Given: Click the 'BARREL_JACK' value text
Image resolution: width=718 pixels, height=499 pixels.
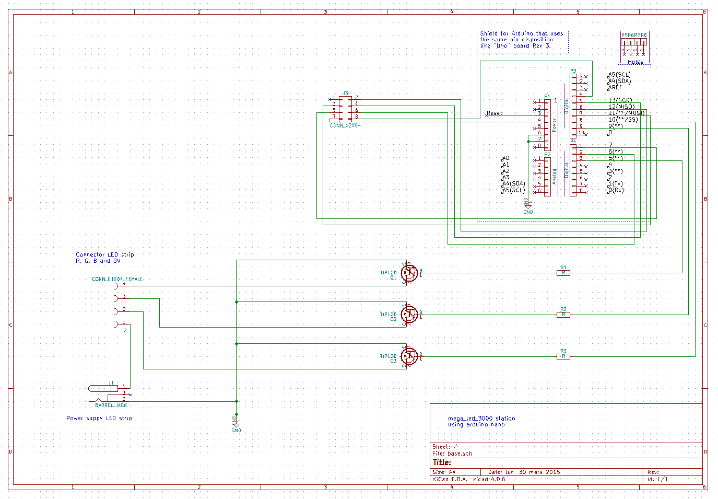Looking at the screenshot, I should point(111,405).
